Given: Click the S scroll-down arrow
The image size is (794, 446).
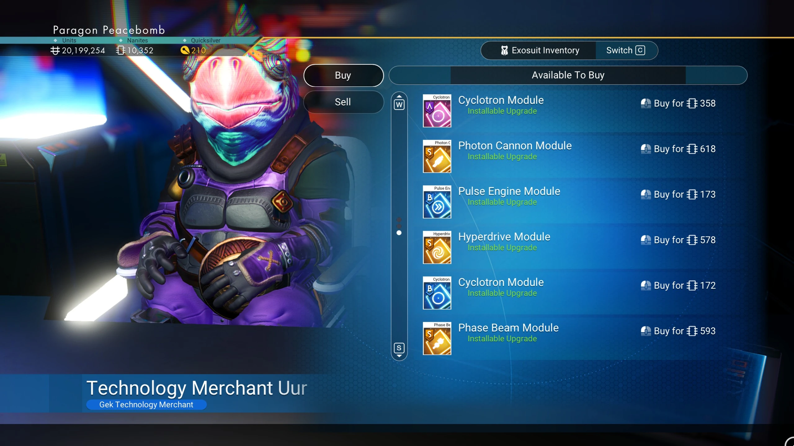Looking at the screenshot, I should tap(399, 350).
